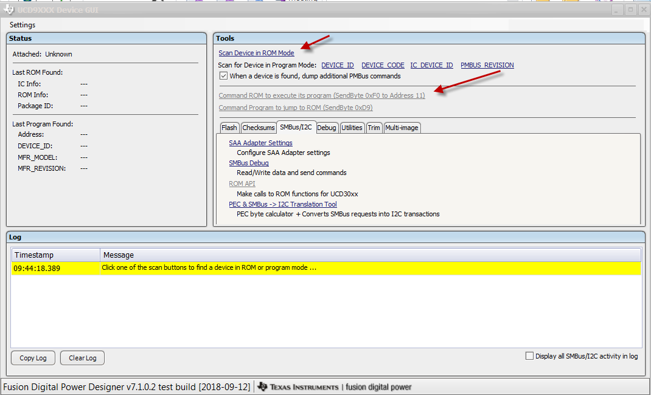Click the TI icon in the title bar
Screen dimensions: 651x395
[9, 9]
